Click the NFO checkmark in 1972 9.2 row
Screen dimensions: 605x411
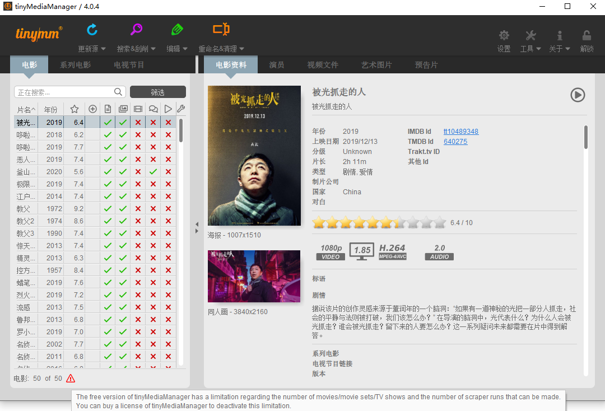[x=108, y=209]
